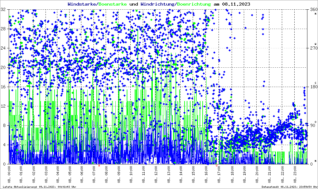
Task: Select the 12:00 time axis label
Action: (156, 175)
